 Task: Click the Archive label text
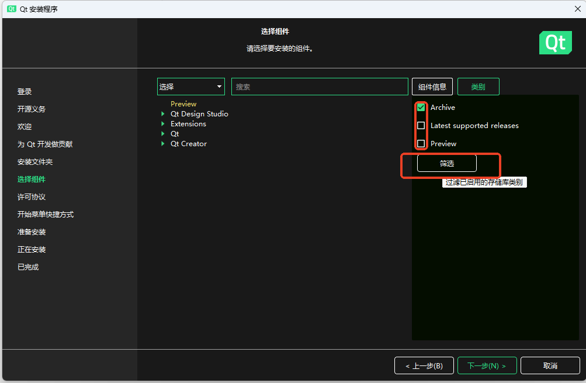click(x=443, y=108)
